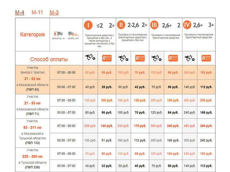Click cash payment icon under category I

point(90,57)
